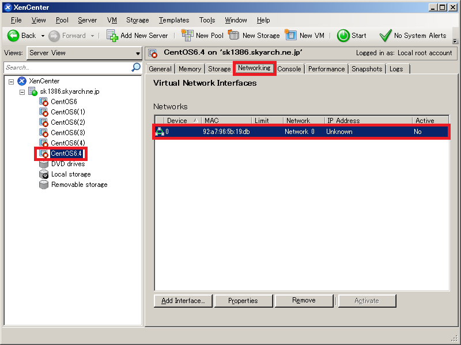Expand the toolbar overflow chevron
The height and width of the screenshot is (345, 461).
coord(455,41)
